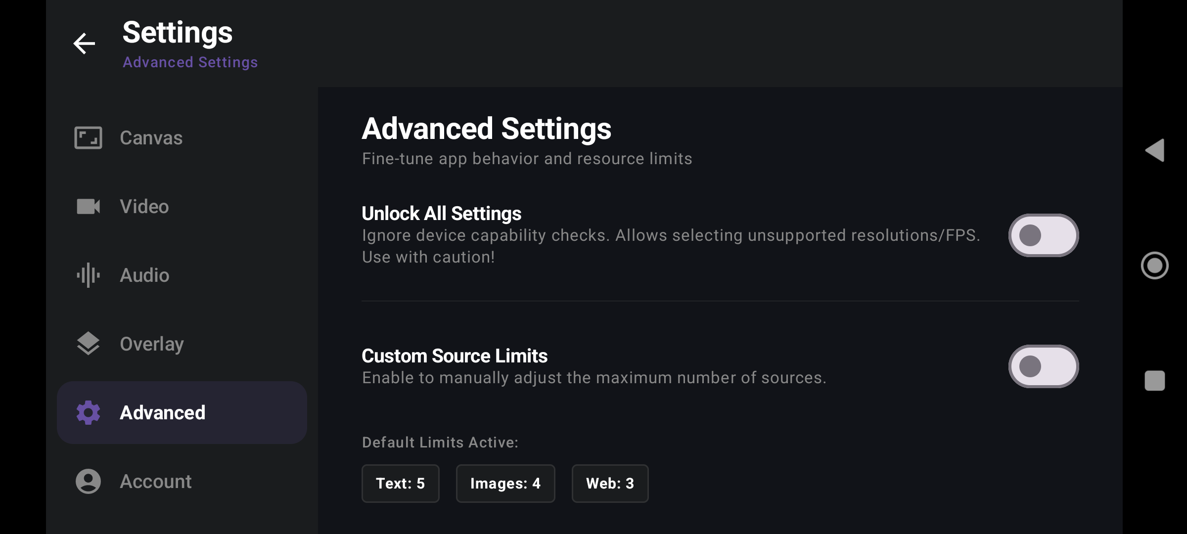1187x534 pixels.
Task: Open the Account settings tab
Action: click(x=155, y=481)
